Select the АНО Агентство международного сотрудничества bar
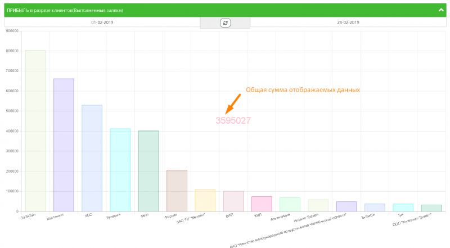Screen dimensions: 450x248 pyautogui.click(x=346, y=206)
